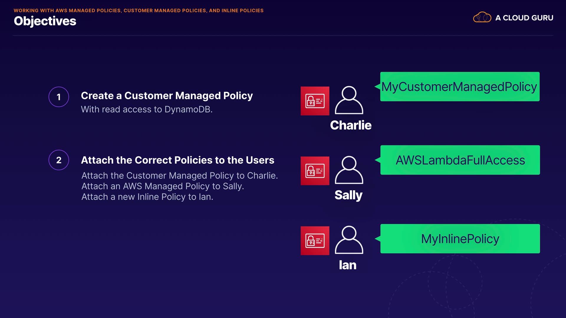The height and width of the screenshot is (318, 566).
Task: Click the numbered circle 2
Action: tap(59, 160)
